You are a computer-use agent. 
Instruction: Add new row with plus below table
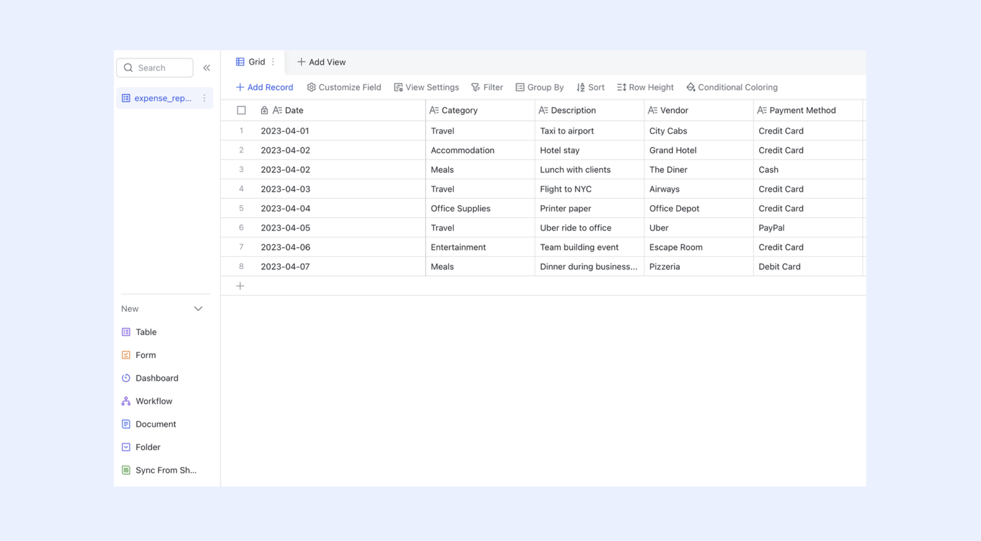(x=240, y=286)
